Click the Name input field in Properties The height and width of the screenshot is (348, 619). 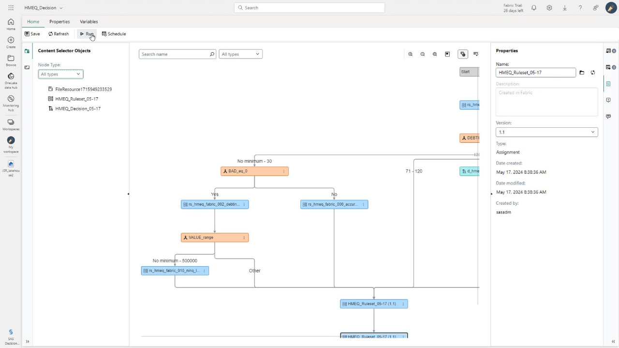[536, 72]
